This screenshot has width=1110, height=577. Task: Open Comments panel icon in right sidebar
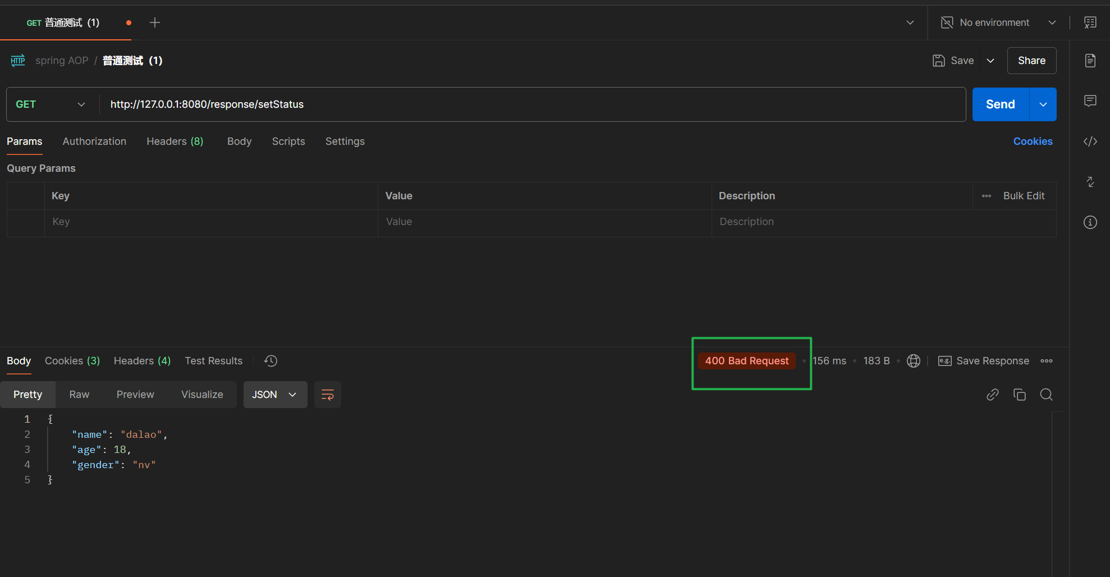[x=1090, y=101]
